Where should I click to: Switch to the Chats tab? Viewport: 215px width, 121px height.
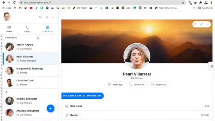click(x=9, y=29)
